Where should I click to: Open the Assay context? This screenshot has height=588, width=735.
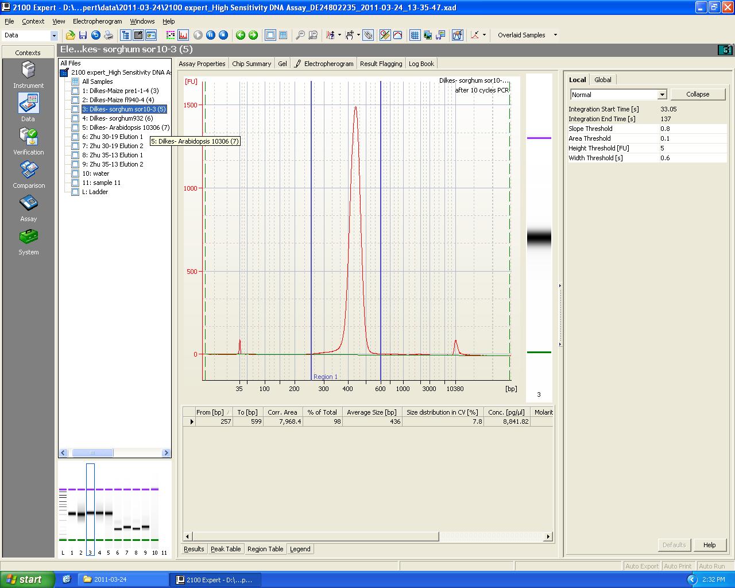(28, 208)
